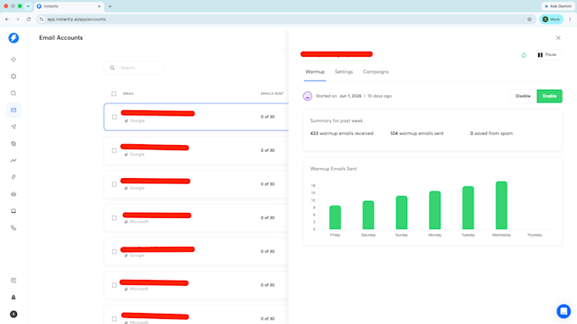Sort by the EMAIL column header

pyautogui.click(x=128, y=94)
